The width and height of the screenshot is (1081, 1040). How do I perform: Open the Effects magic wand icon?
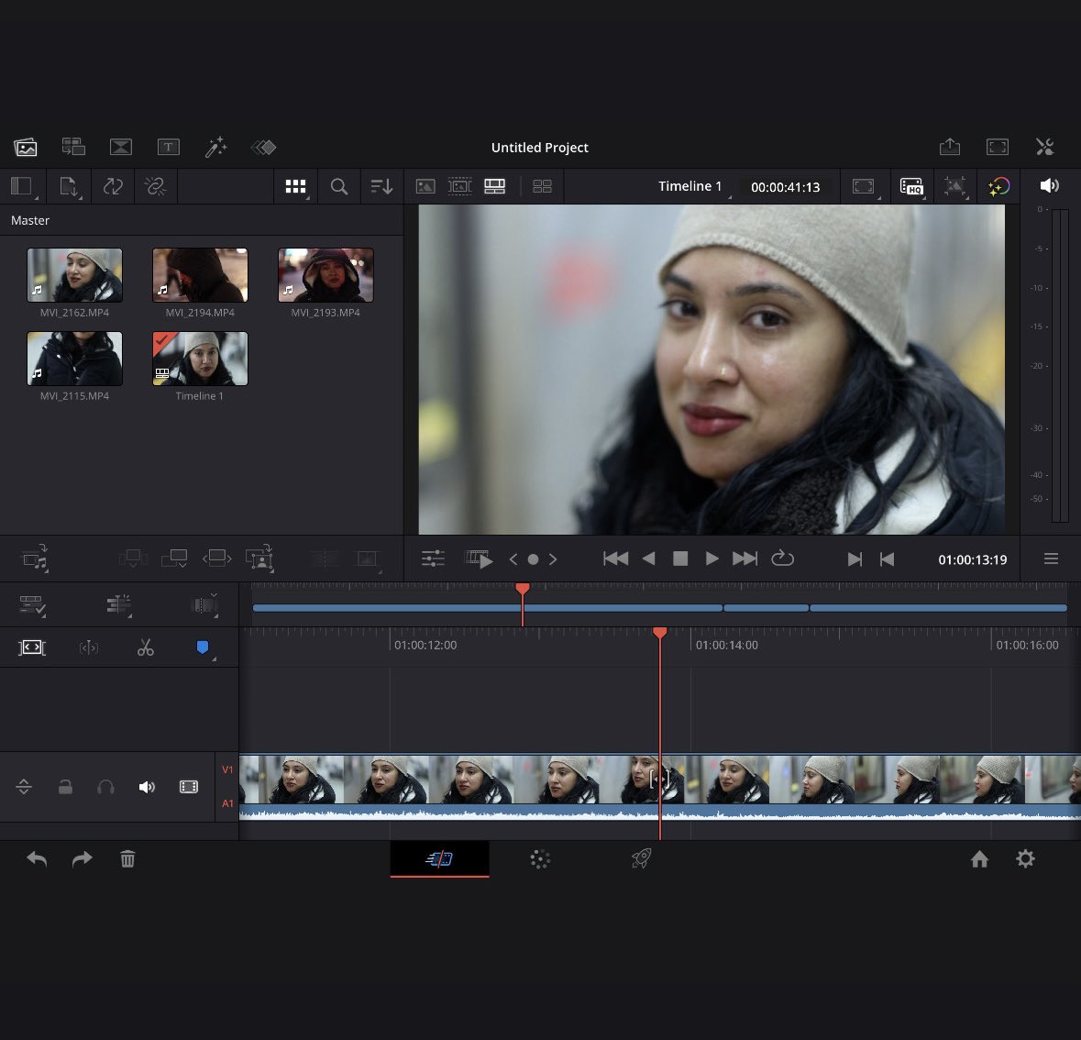[215, 147]
